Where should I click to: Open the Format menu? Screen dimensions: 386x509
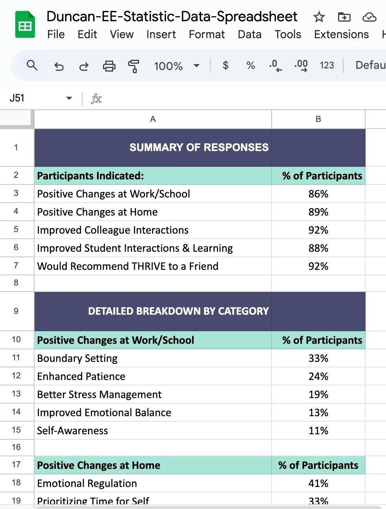coord(207,35)
